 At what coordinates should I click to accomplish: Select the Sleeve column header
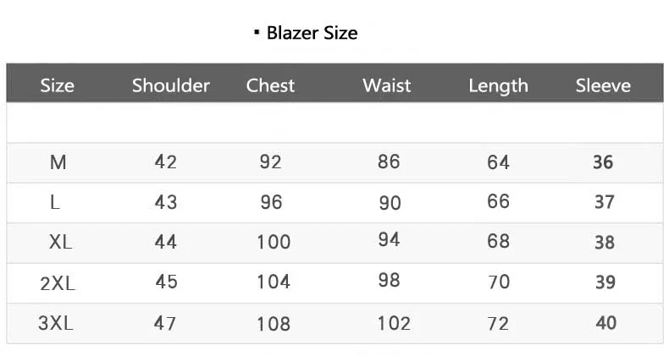point(603,85)
